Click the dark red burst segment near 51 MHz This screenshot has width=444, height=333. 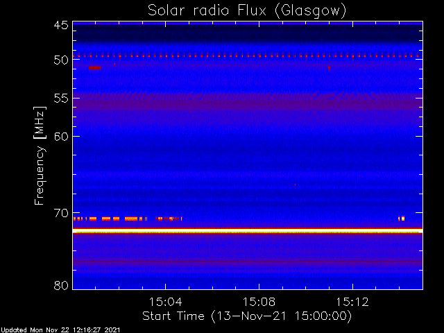point(94,68)
